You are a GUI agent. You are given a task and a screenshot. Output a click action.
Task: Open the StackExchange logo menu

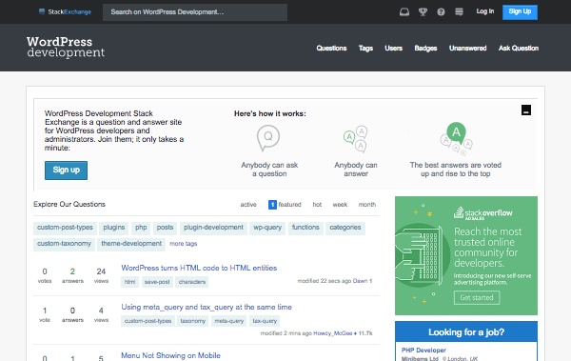click(65, 12)
